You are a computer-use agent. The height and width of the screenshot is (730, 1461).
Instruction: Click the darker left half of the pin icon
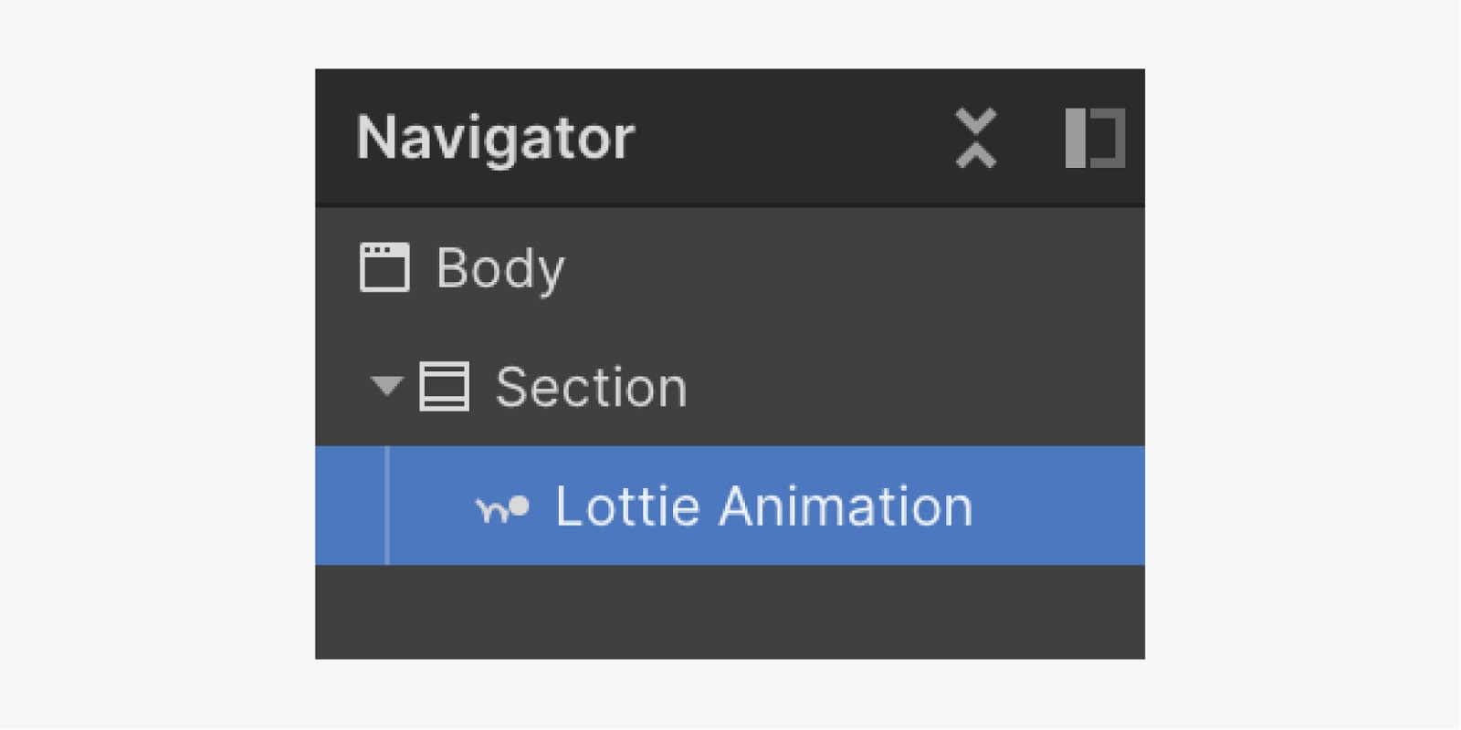click(x=1076, y=139)
